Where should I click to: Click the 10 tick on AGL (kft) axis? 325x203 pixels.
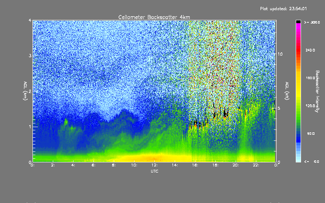280,54
